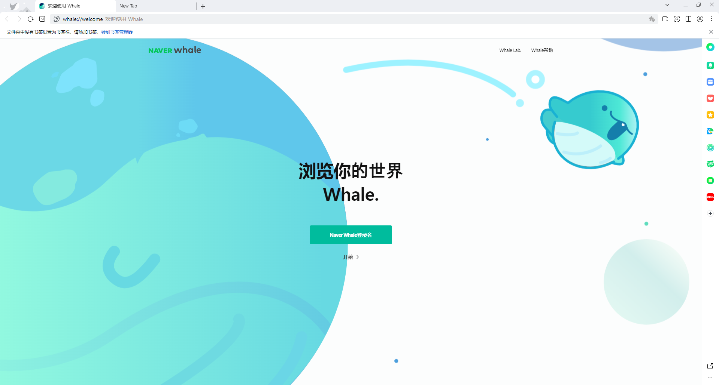This screenshot has height=385, width=719.
Task: Click the Naver N icon beside the address bar
Action: pos(42,19)
